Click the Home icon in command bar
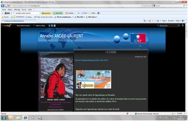 click(x=144, y=21)
